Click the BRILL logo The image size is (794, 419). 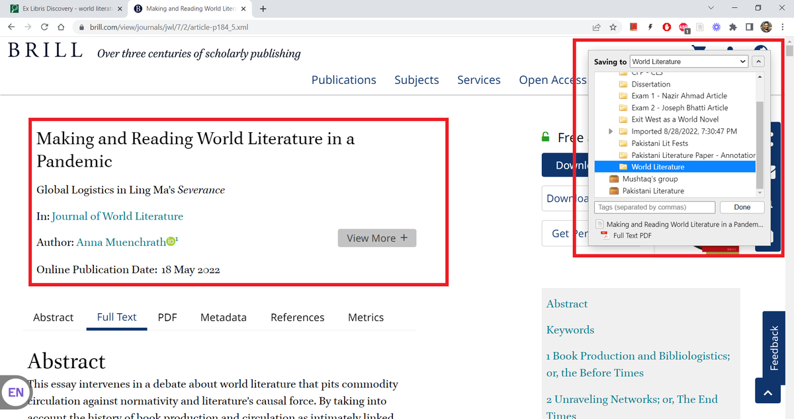[45, 50]
